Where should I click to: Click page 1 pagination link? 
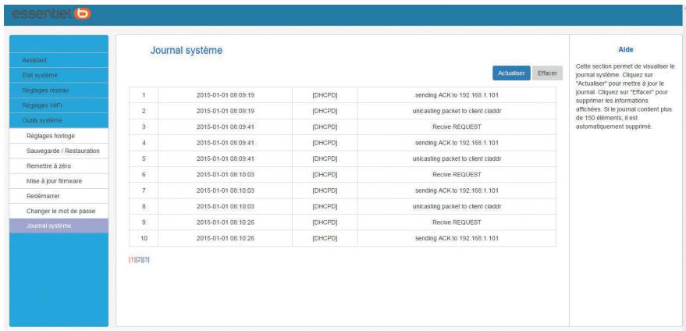pyautogui.click(x=132, y=258)
